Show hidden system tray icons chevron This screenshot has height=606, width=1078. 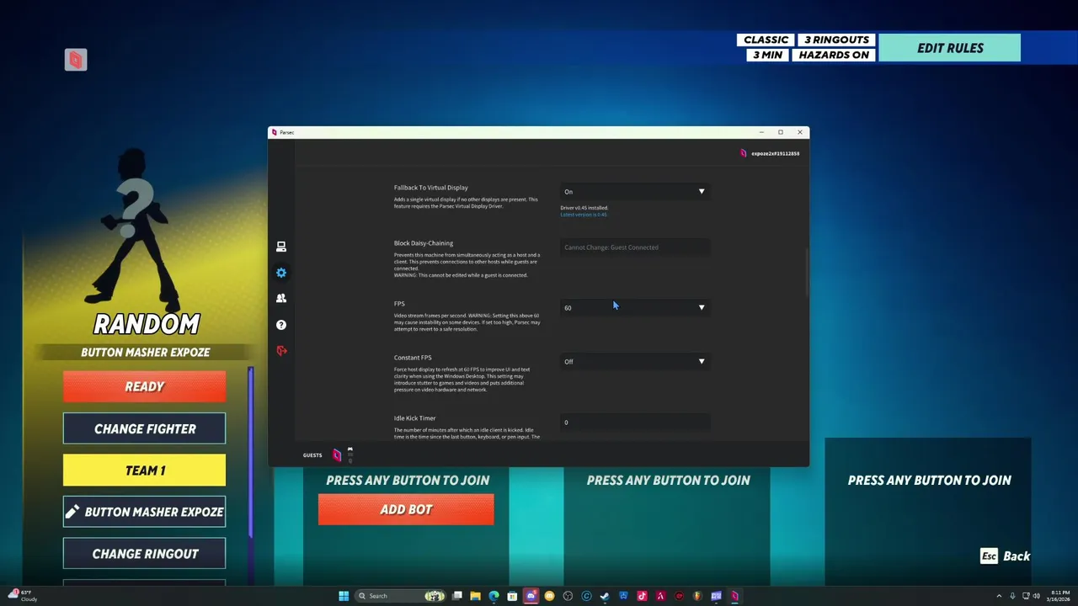[x=999, y=596]
